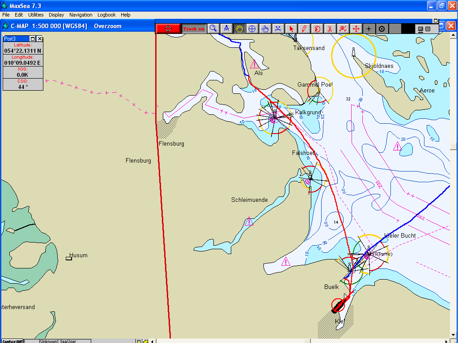Click the black swatch in the toolbar
Image resolution: width=458 pixels, height=343 pixels.
[407, 29]
